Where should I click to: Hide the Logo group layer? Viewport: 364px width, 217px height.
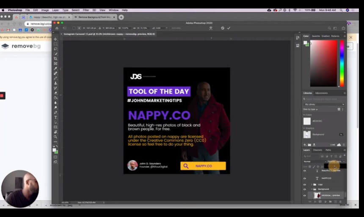tap(305, 185)
